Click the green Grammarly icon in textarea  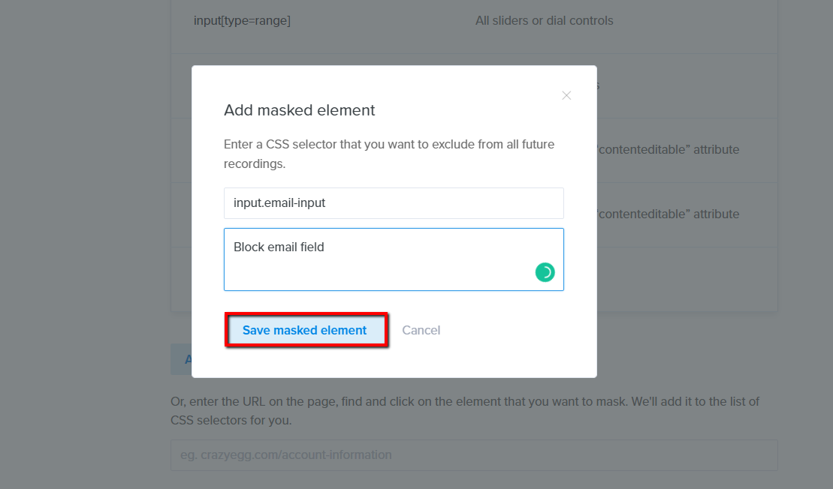click(545, 272)
